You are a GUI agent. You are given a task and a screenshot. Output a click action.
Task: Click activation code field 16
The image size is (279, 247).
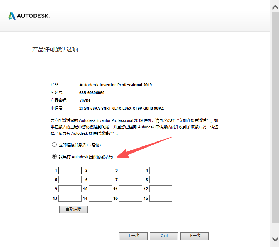point(161,198)
